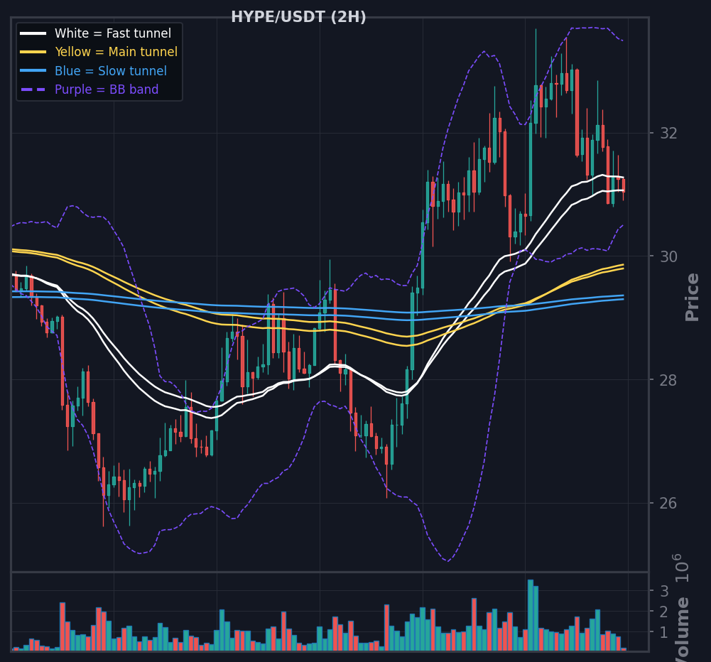Click the tallest green volume bar
This screenshot has width=711, height=662.
click(531, 615)
